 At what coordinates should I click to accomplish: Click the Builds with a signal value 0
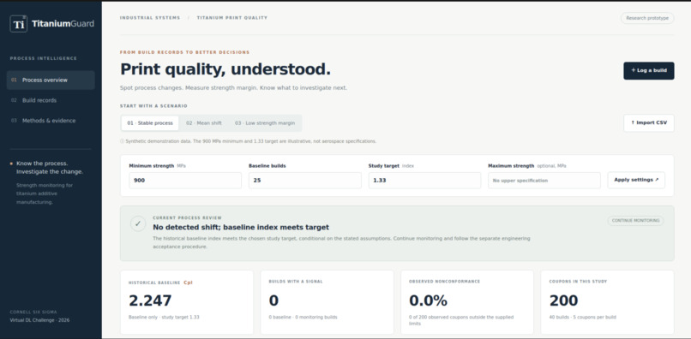273,300
